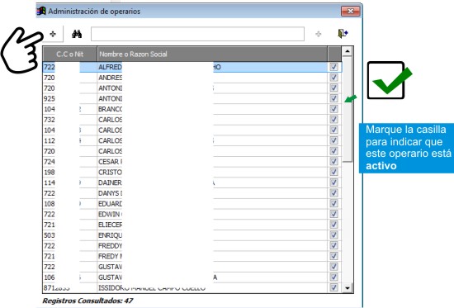
Task: Click the 198 ID cell
Action: (70, 172)
